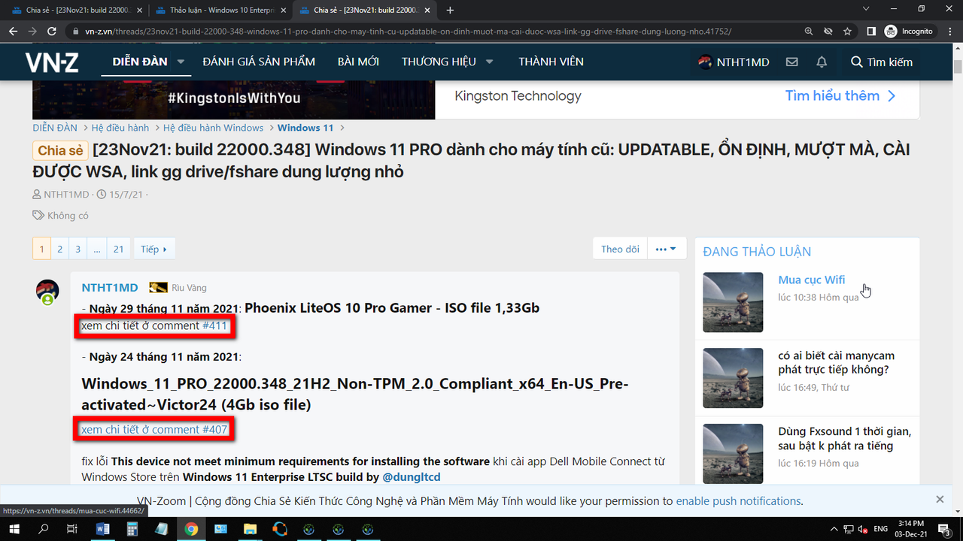Open the page jump ellipsis
The width and height of the screenshot is (963, 541).
[97, 249]
